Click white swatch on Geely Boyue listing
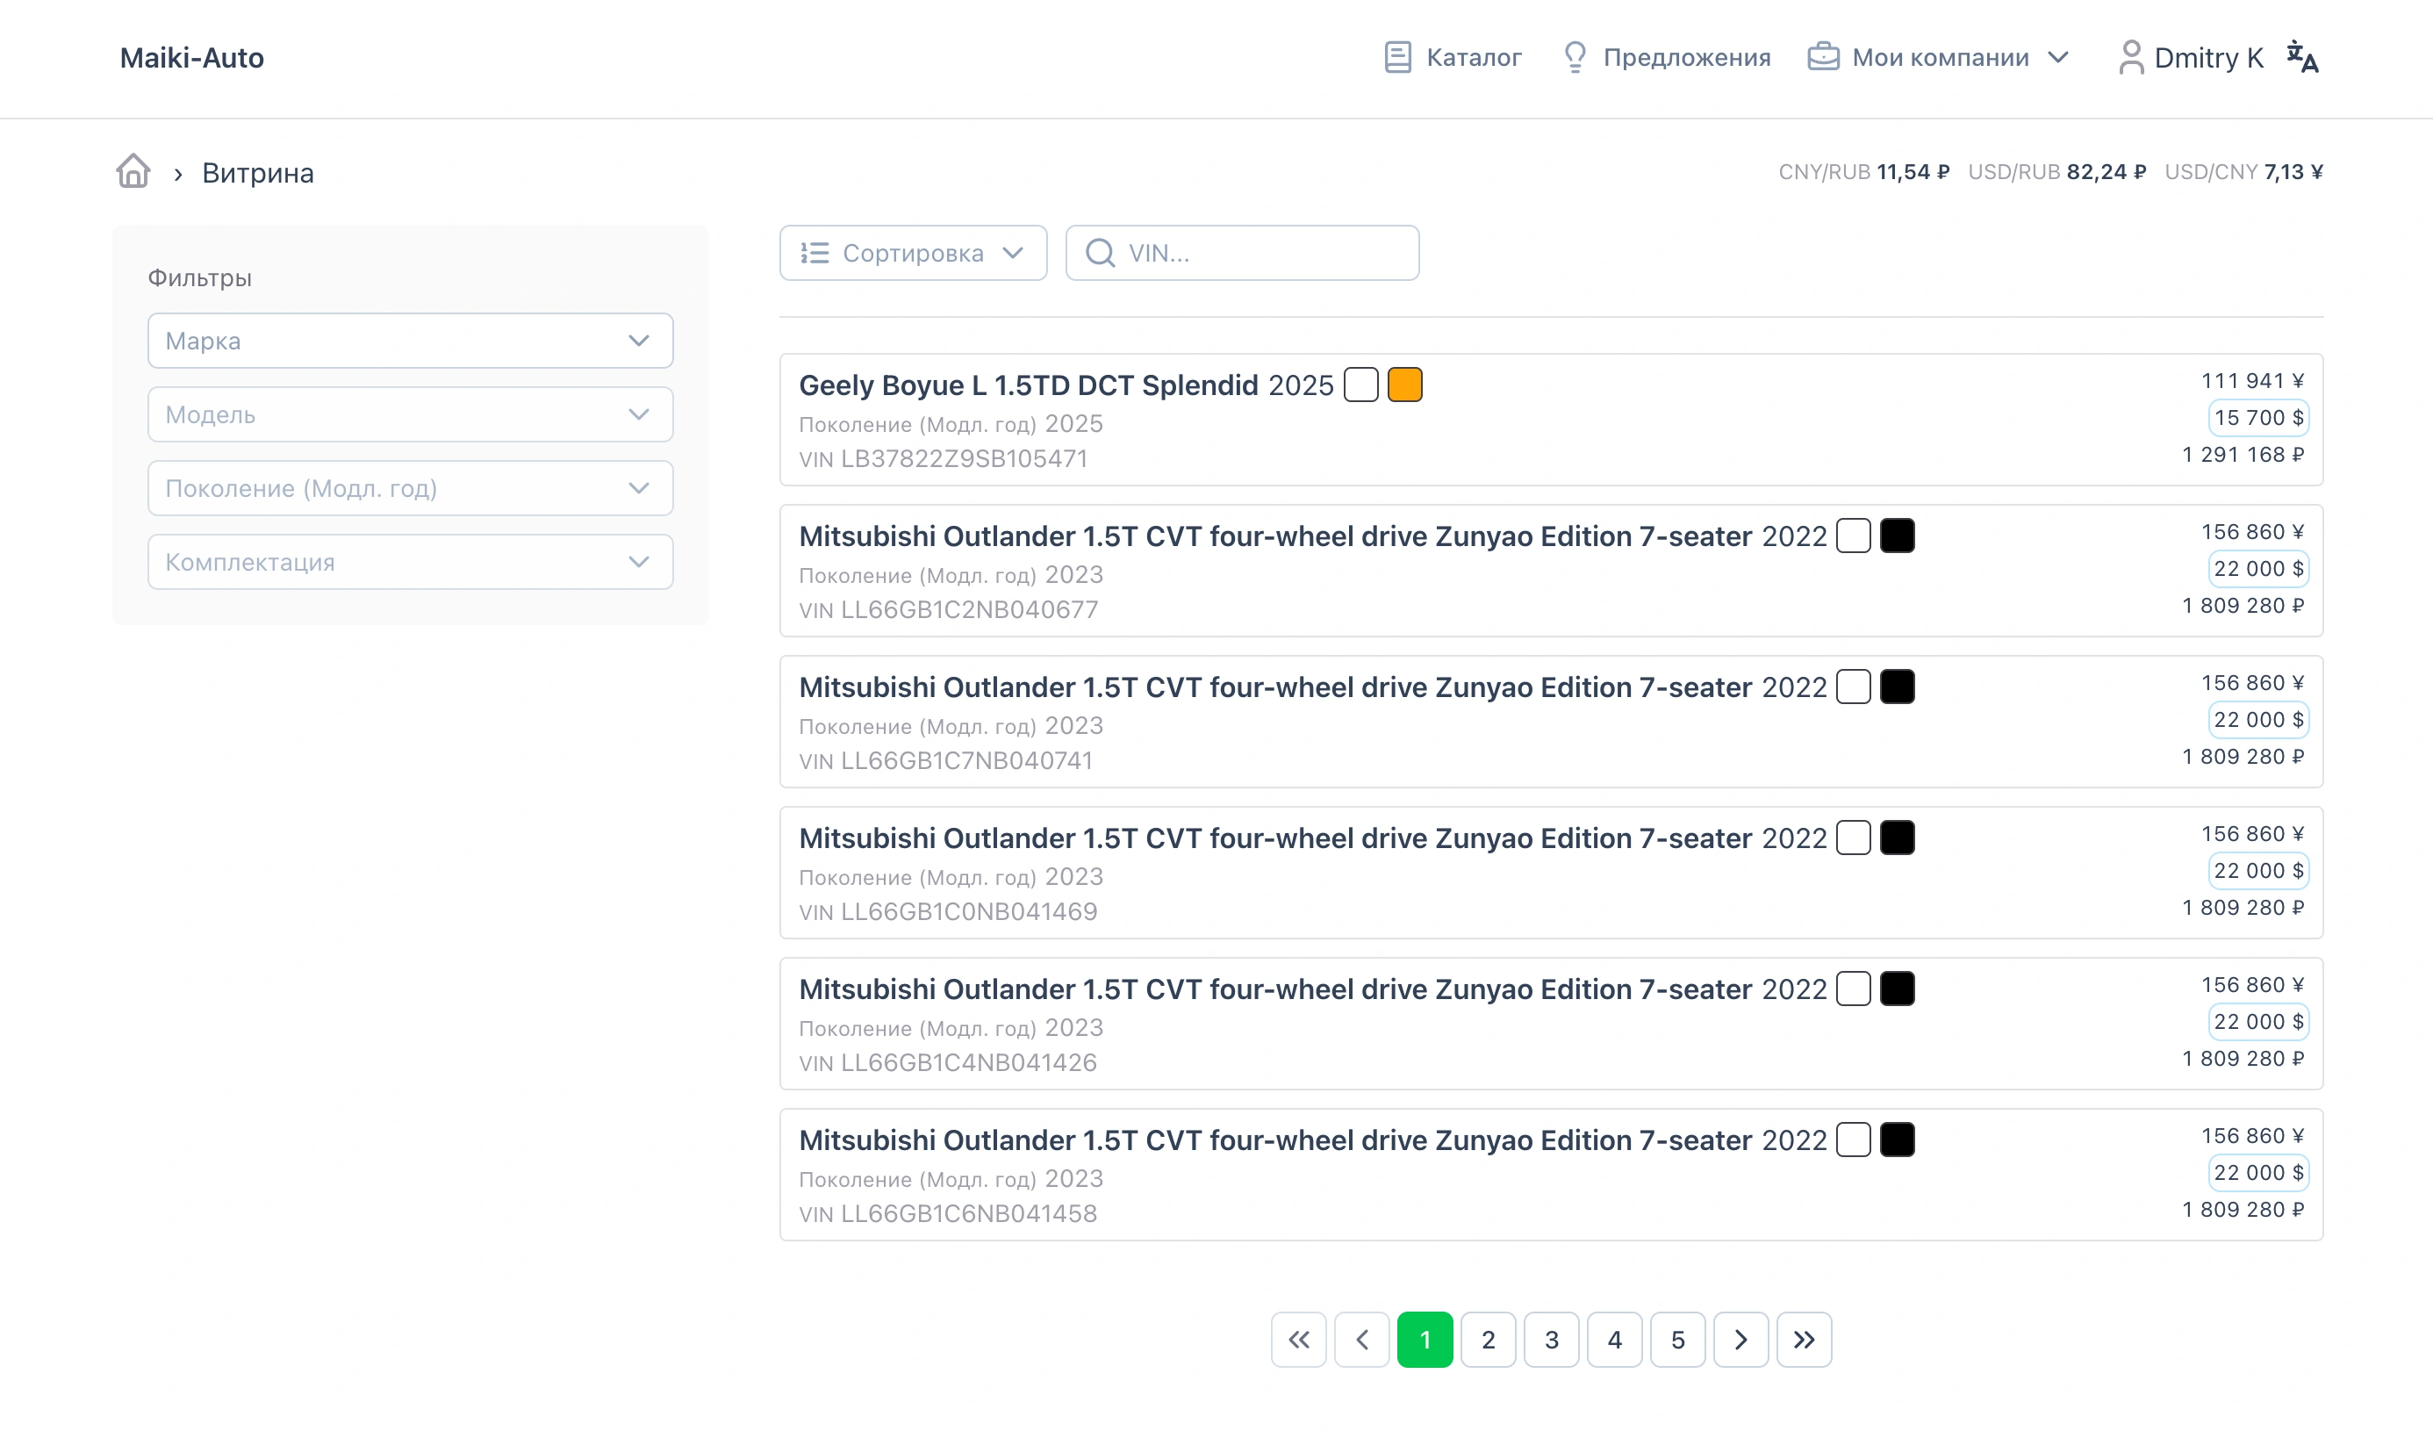This screenshot has width=2433, height=1431. [x=1360, y=385]
